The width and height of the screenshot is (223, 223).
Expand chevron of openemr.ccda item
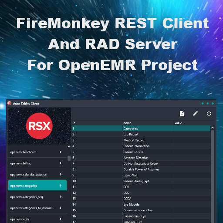click(x=61, y=219)
